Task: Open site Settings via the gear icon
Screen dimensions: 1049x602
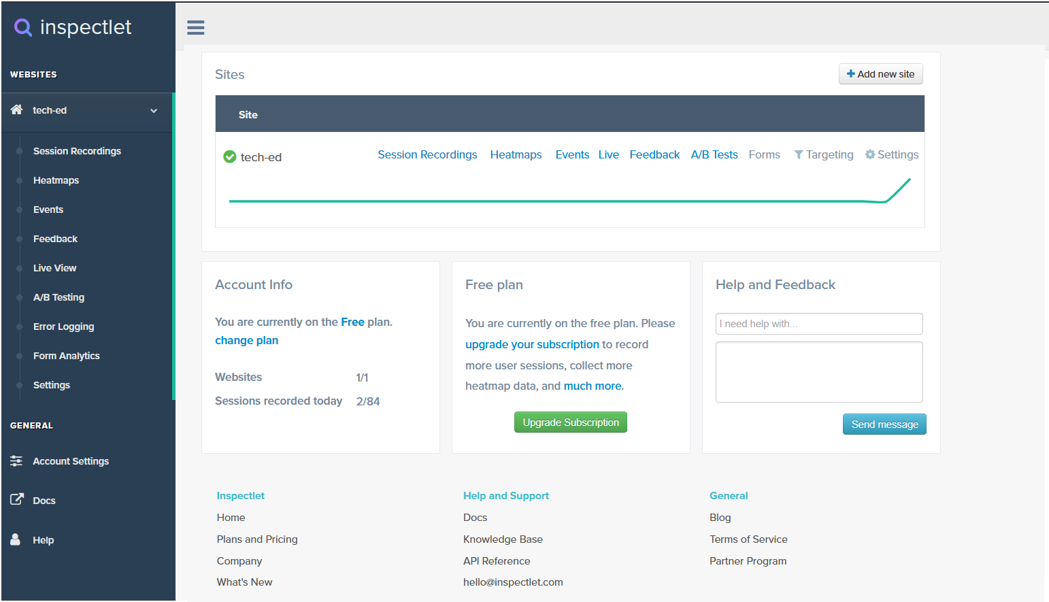Action: pyautogui.click(x=869, y=154)
